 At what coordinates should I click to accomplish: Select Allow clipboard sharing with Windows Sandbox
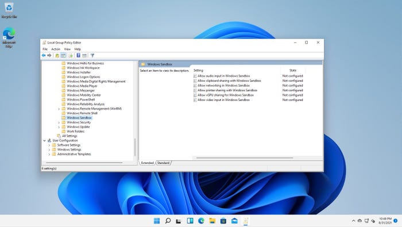(x=229, y=80)
